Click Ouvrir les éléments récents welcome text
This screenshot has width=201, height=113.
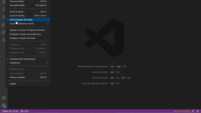[x=95, y=83]
